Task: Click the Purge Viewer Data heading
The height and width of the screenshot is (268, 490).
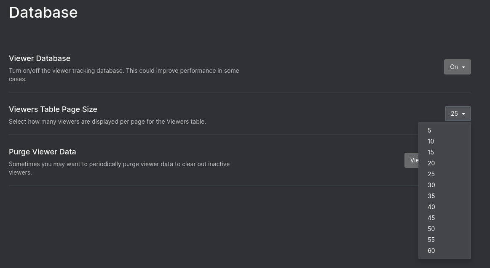Action: pos(42,151)
